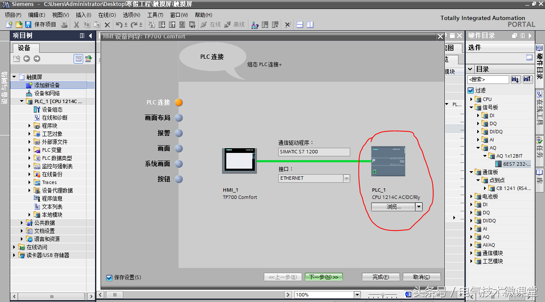545x302 pixels.
Task: Open the 工具(T) menu
Action: point(155,15)
